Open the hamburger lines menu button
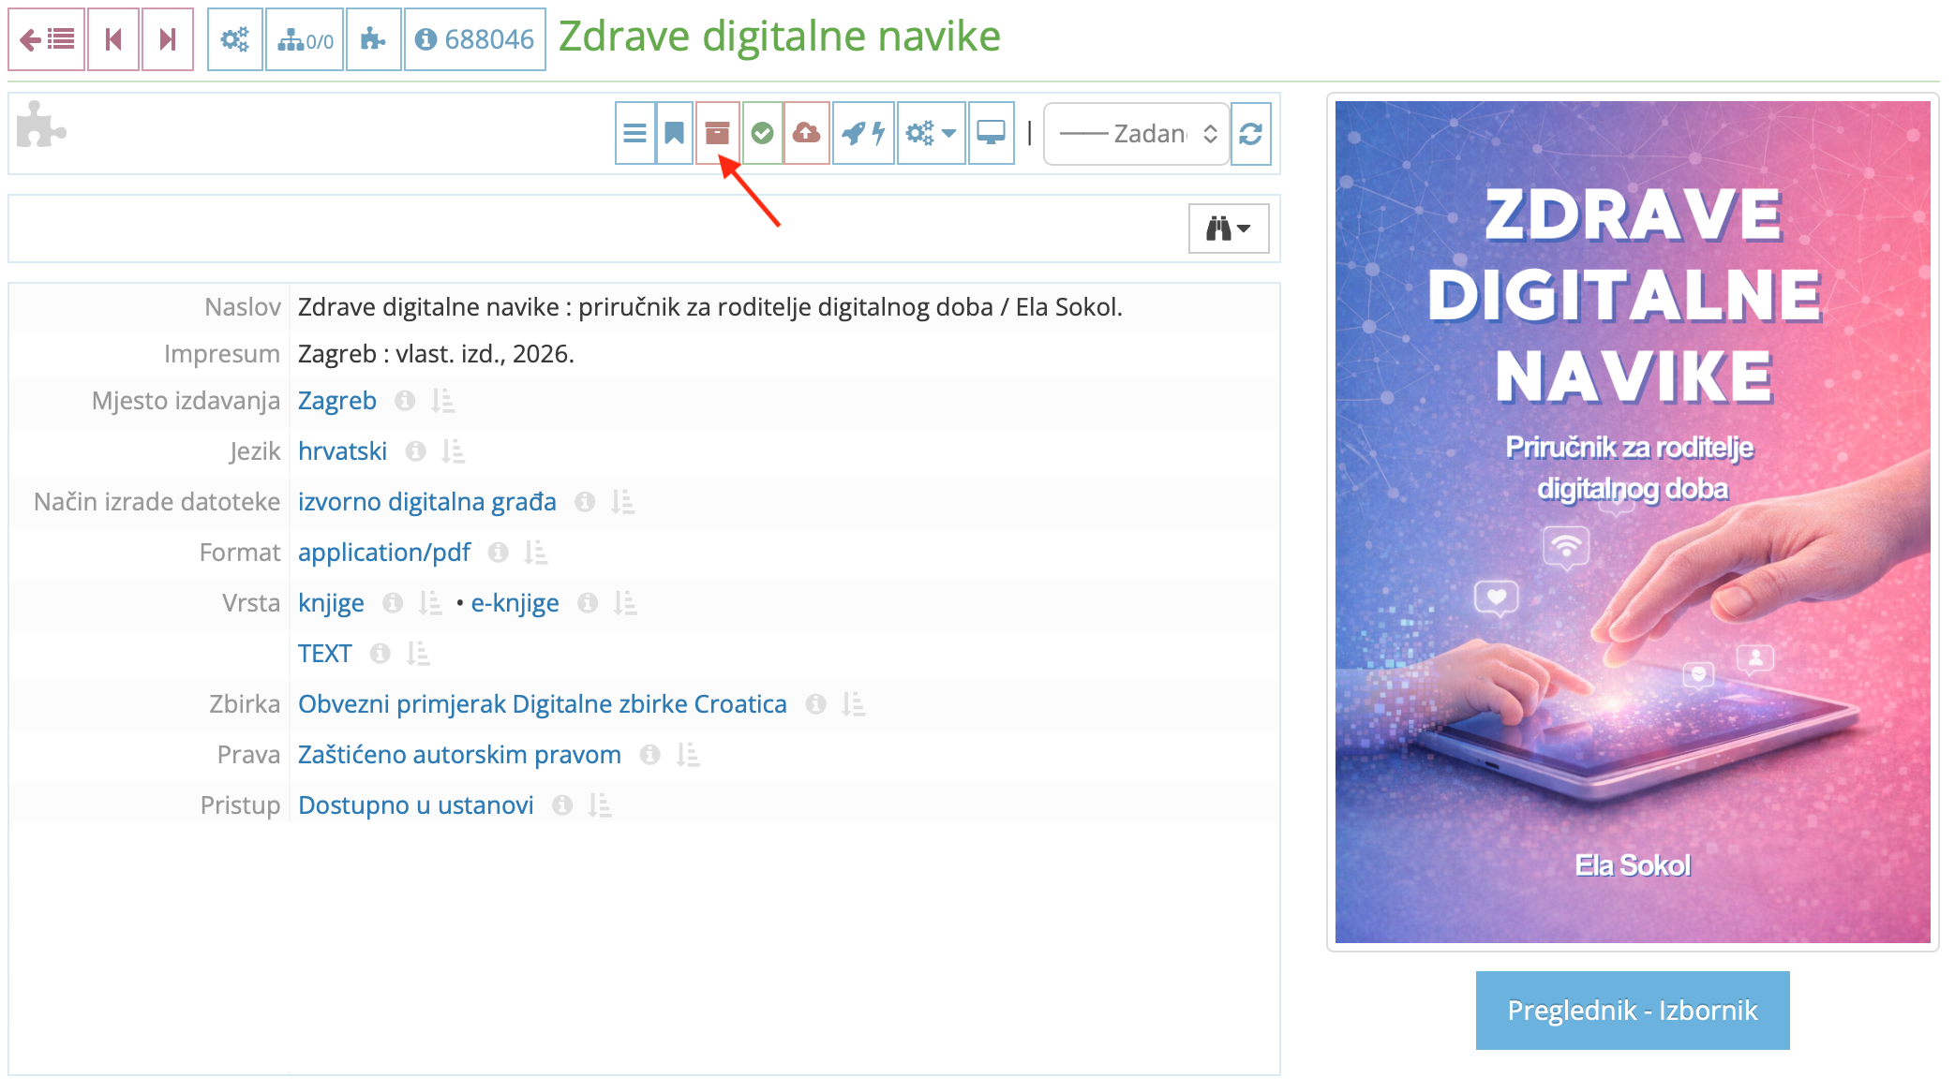 click(634, 134)
